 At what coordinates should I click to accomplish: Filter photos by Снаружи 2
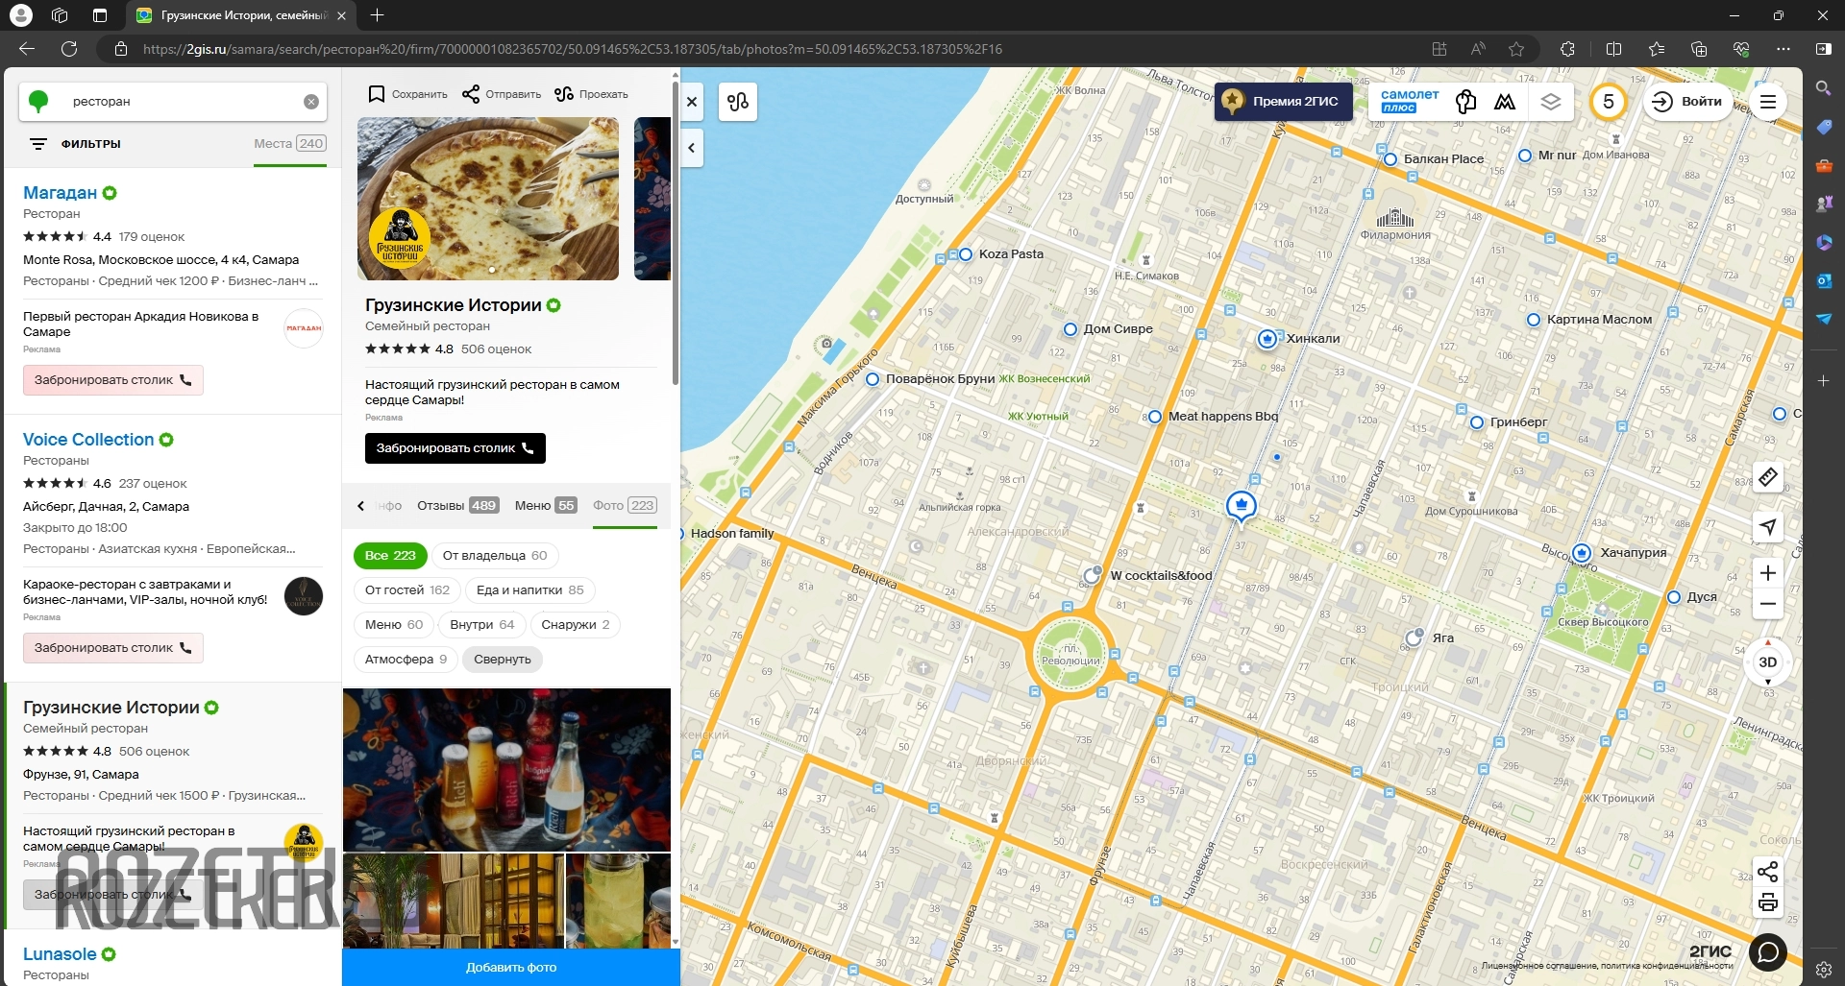tap(576, 625)
